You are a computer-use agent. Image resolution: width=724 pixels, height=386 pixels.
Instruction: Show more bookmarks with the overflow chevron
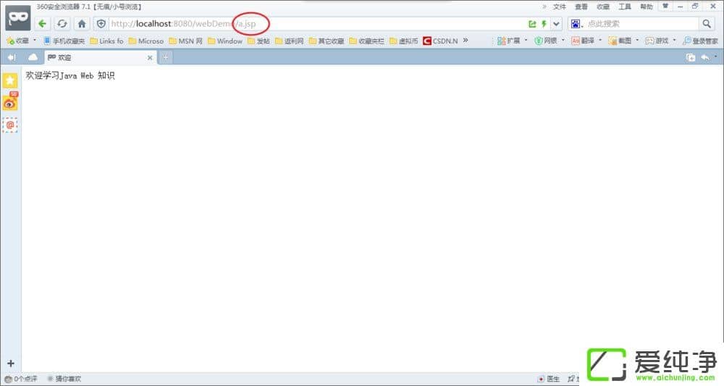(466, 41)
